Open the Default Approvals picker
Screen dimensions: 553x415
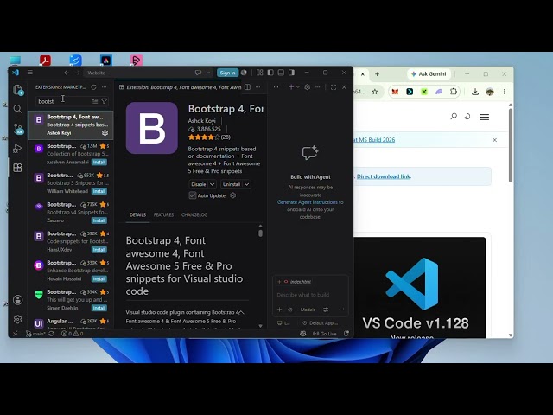point(321,322)
